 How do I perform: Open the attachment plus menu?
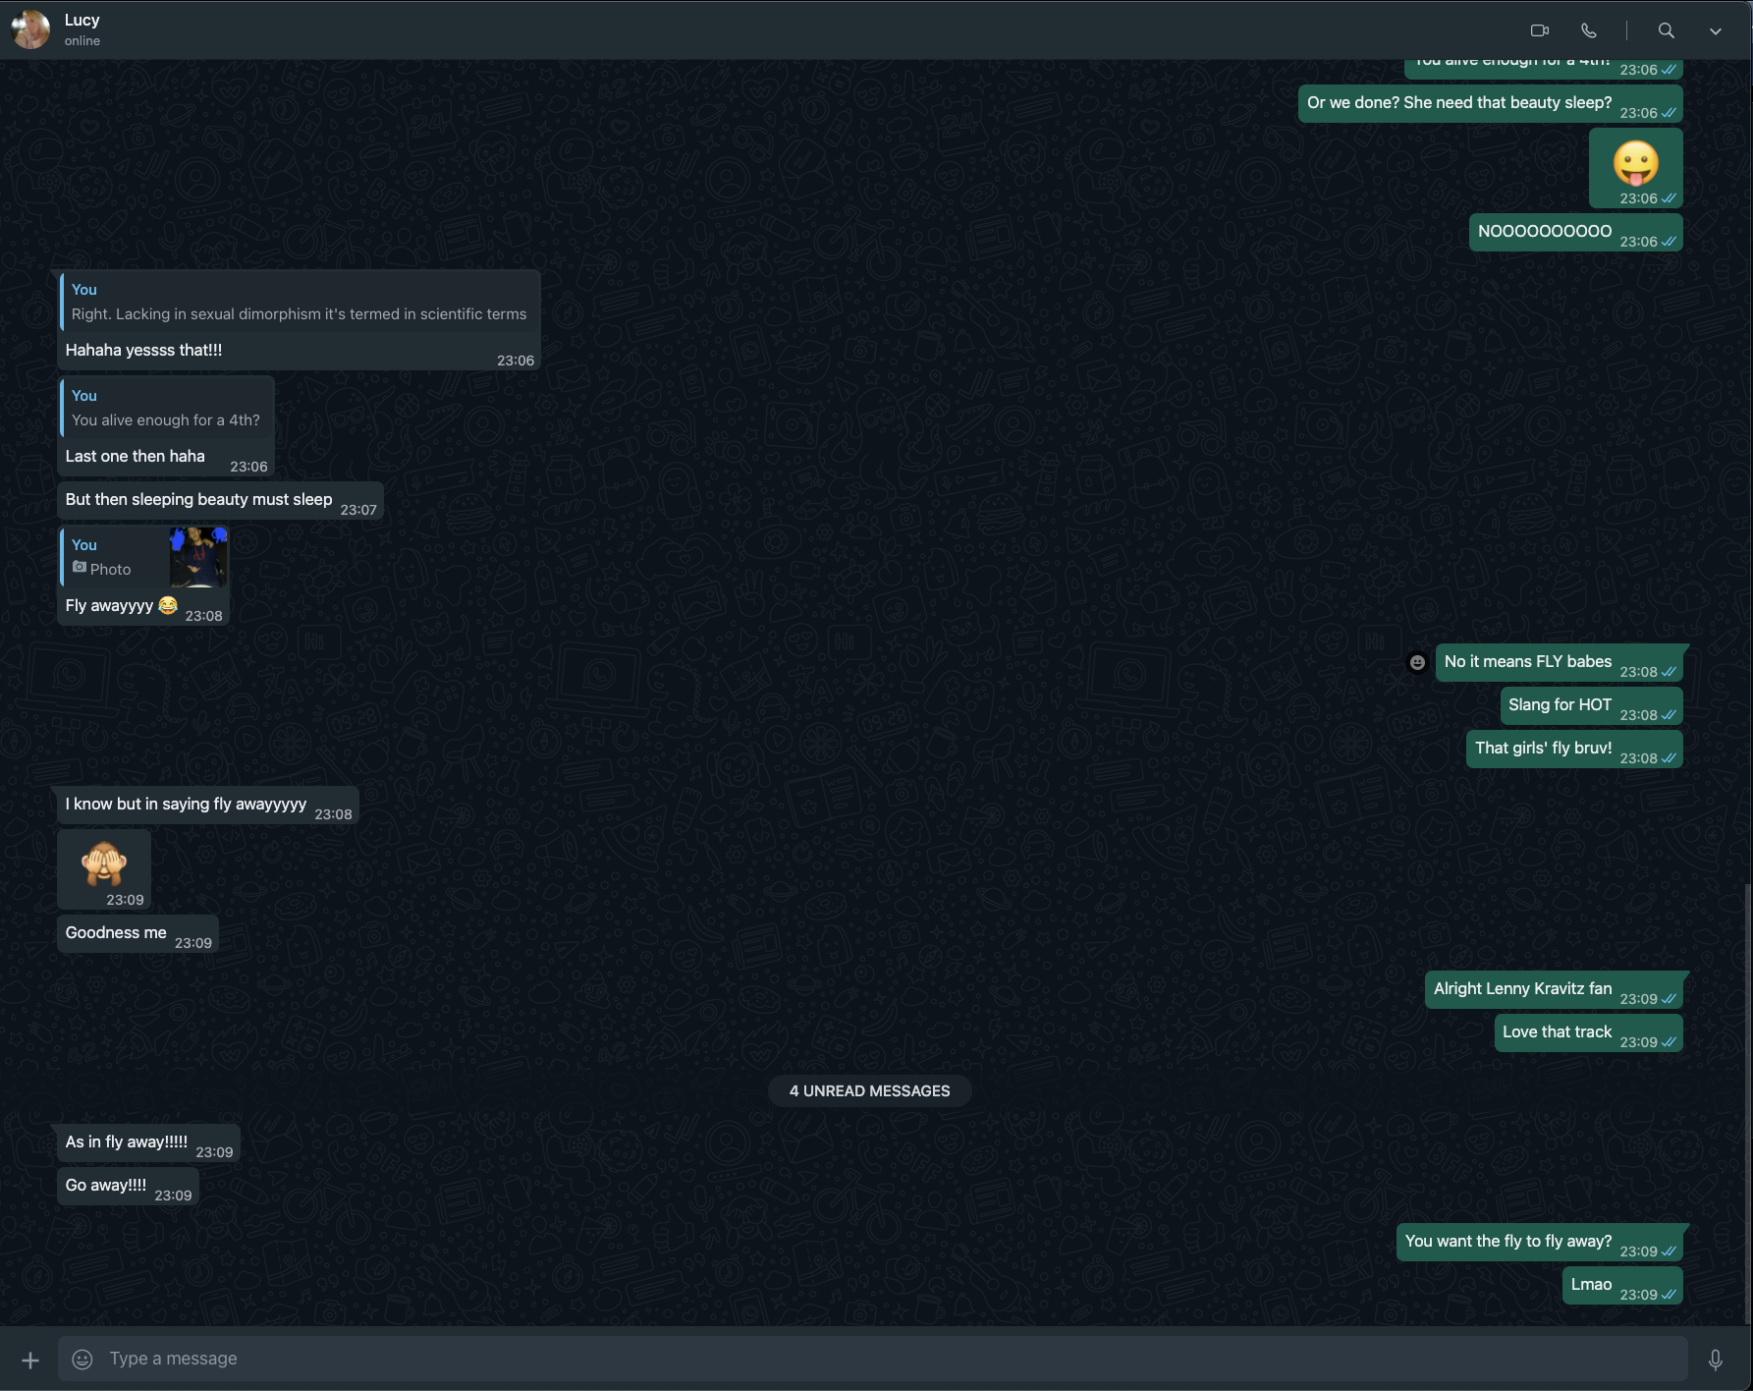pos(30,1360)
